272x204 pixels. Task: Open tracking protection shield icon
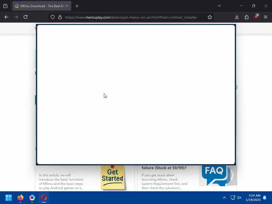(x=53, y=17)
